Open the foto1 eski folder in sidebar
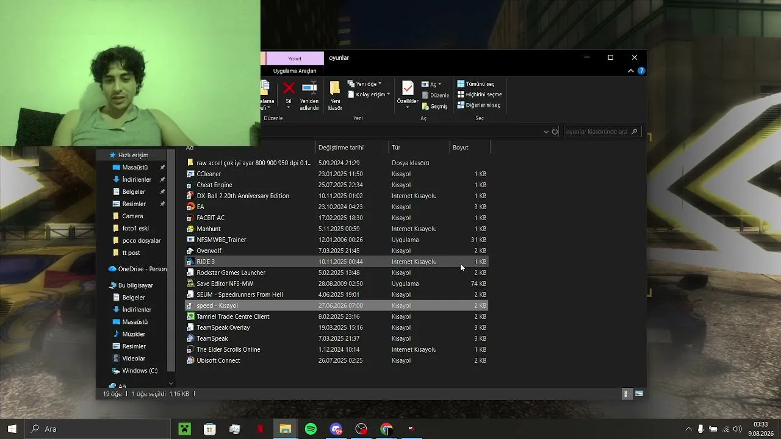This screenshot has height=439, width=781. point(135,228)
